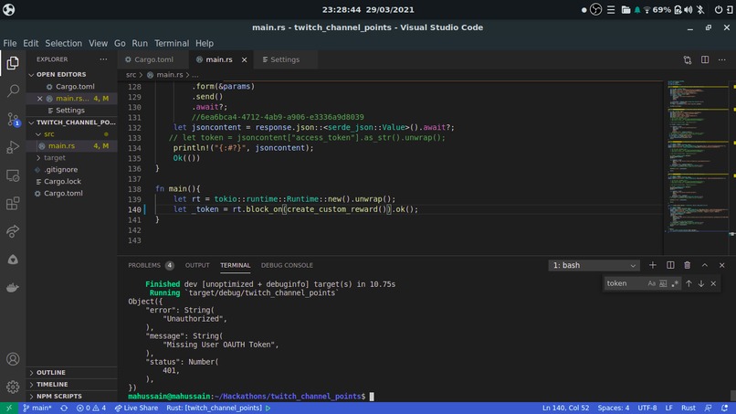Open the Terminal menu
Screen dimensions: 736x414
point(172,43)
